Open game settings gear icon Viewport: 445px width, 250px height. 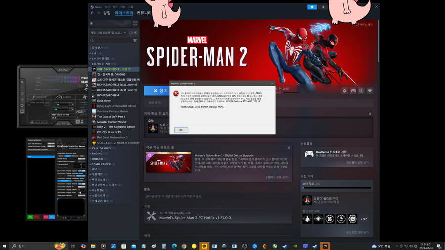click(x=345, y=91)
